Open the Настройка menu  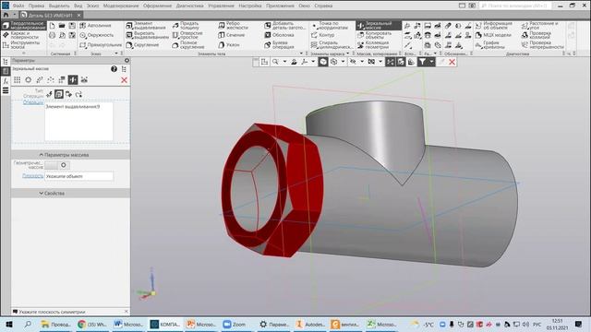(250, 6)
